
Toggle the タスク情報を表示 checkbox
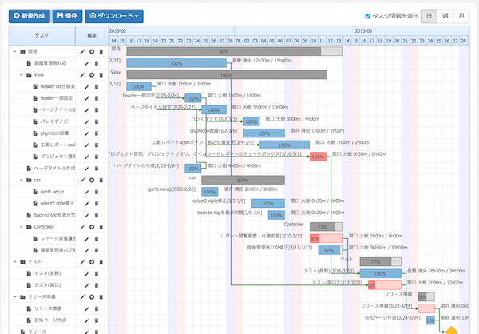[x=367, y=15]
